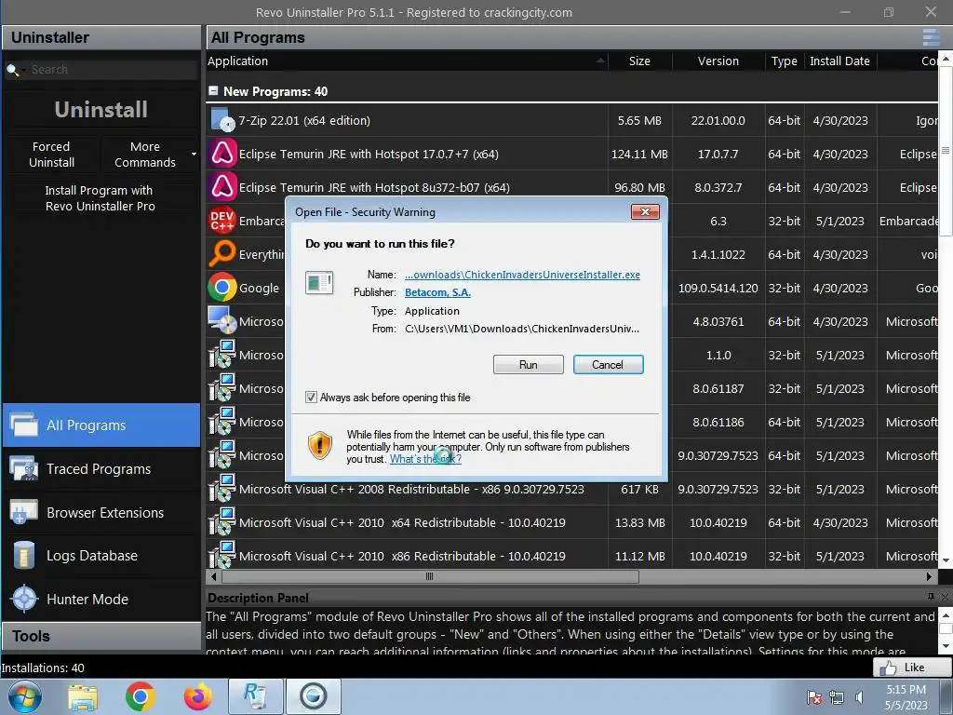This screenshot has width=953, height=715.
Task: Click the Like button
Action: (910, 667)
